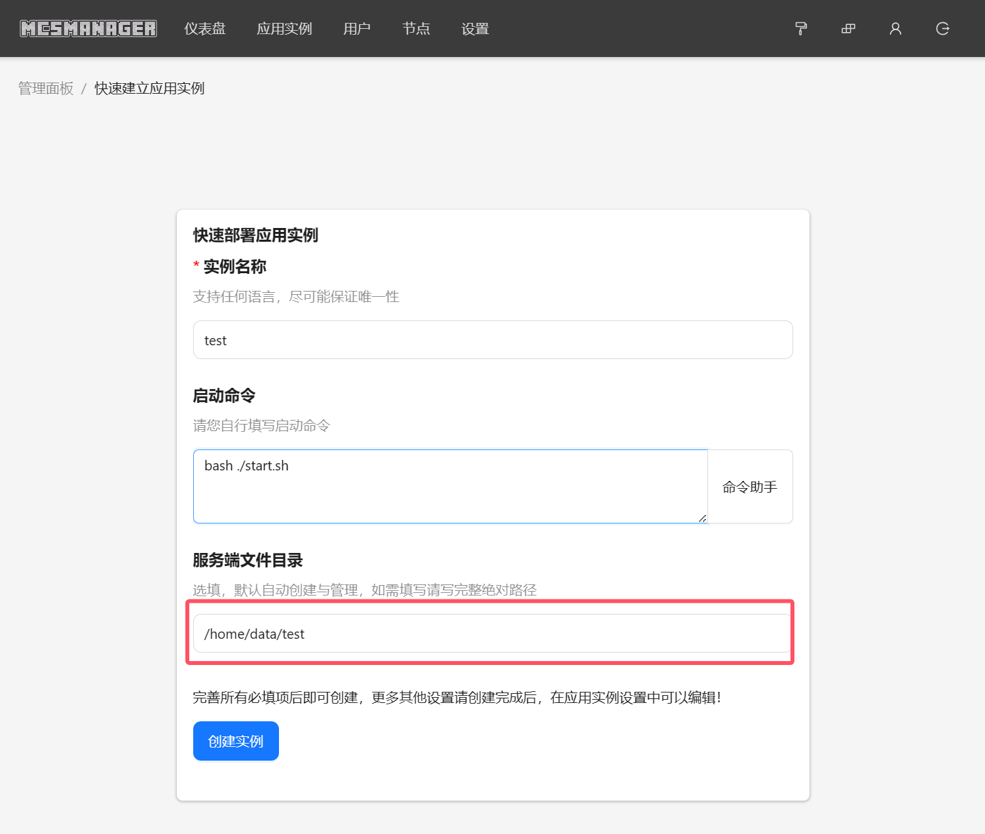Image resolution: width=985 pixels, height=834 pixels.
Task: Open the user profile icon
Action: pos(895,28)
